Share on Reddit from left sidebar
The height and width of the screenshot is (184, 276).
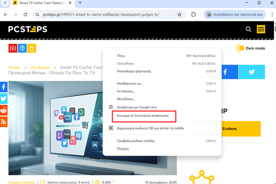point(4,110)
